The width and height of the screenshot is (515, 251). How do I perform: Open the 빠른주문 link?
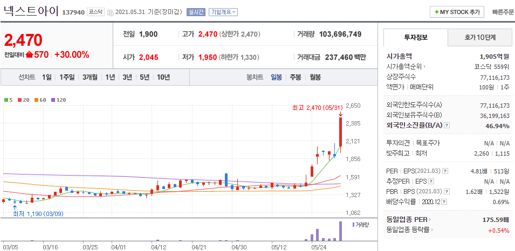click(x=503, y=12)
